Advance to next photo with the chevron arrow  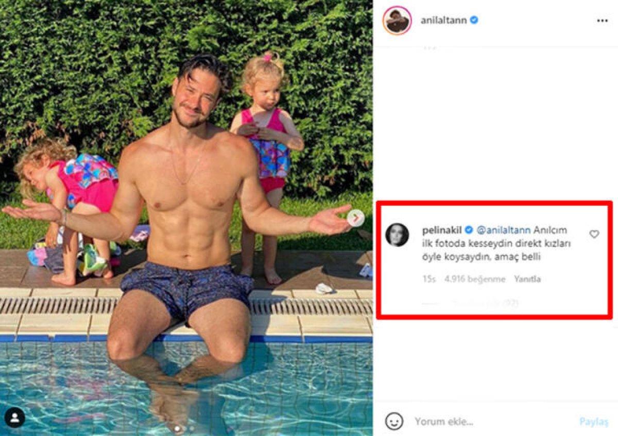[x=355, y=218]
